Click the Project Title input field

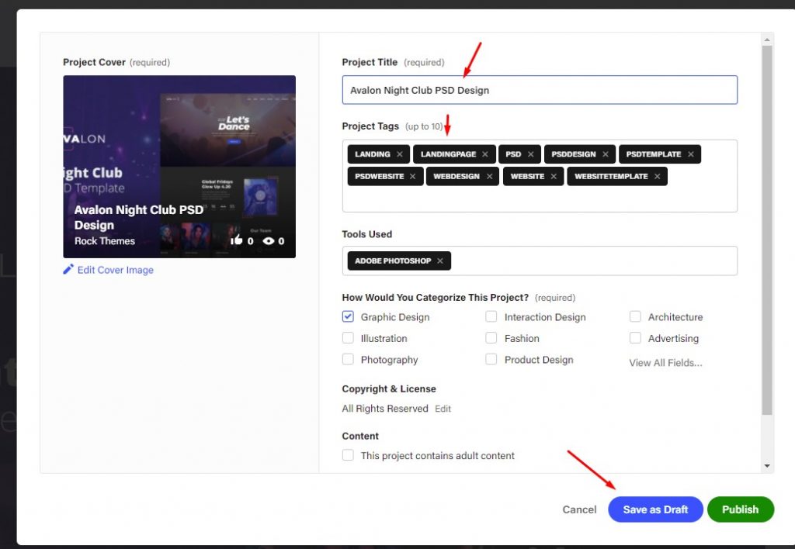(x=540, y=90)
